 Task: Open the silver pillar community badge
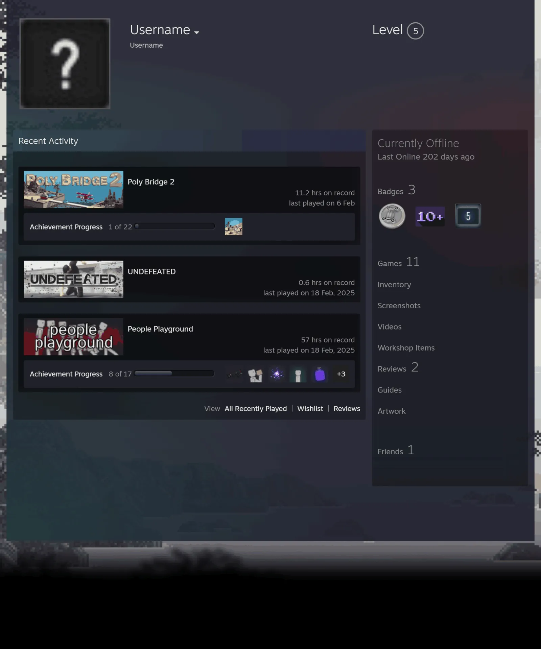coord(392,216)
